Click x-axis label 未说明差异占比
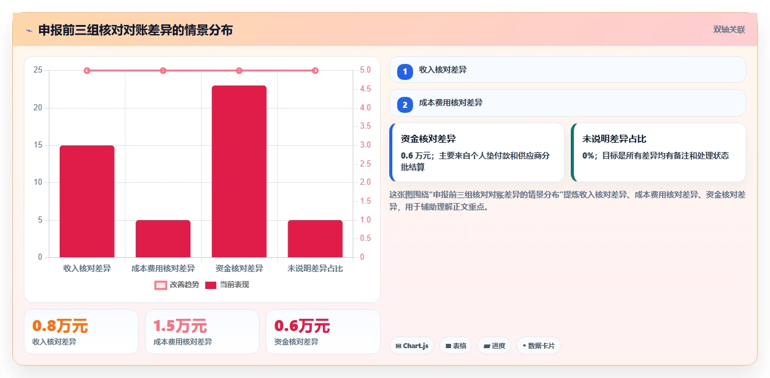Viewport: 770px width, 378px height. [315, 268]
